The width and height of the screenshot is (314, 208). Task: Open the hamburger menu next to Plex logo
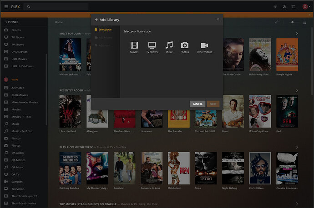tap(6, 7)
